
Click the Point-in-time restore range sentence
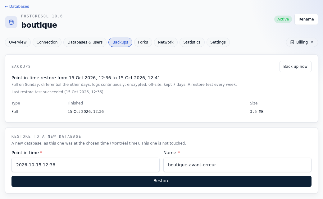(x=87, y=78)
